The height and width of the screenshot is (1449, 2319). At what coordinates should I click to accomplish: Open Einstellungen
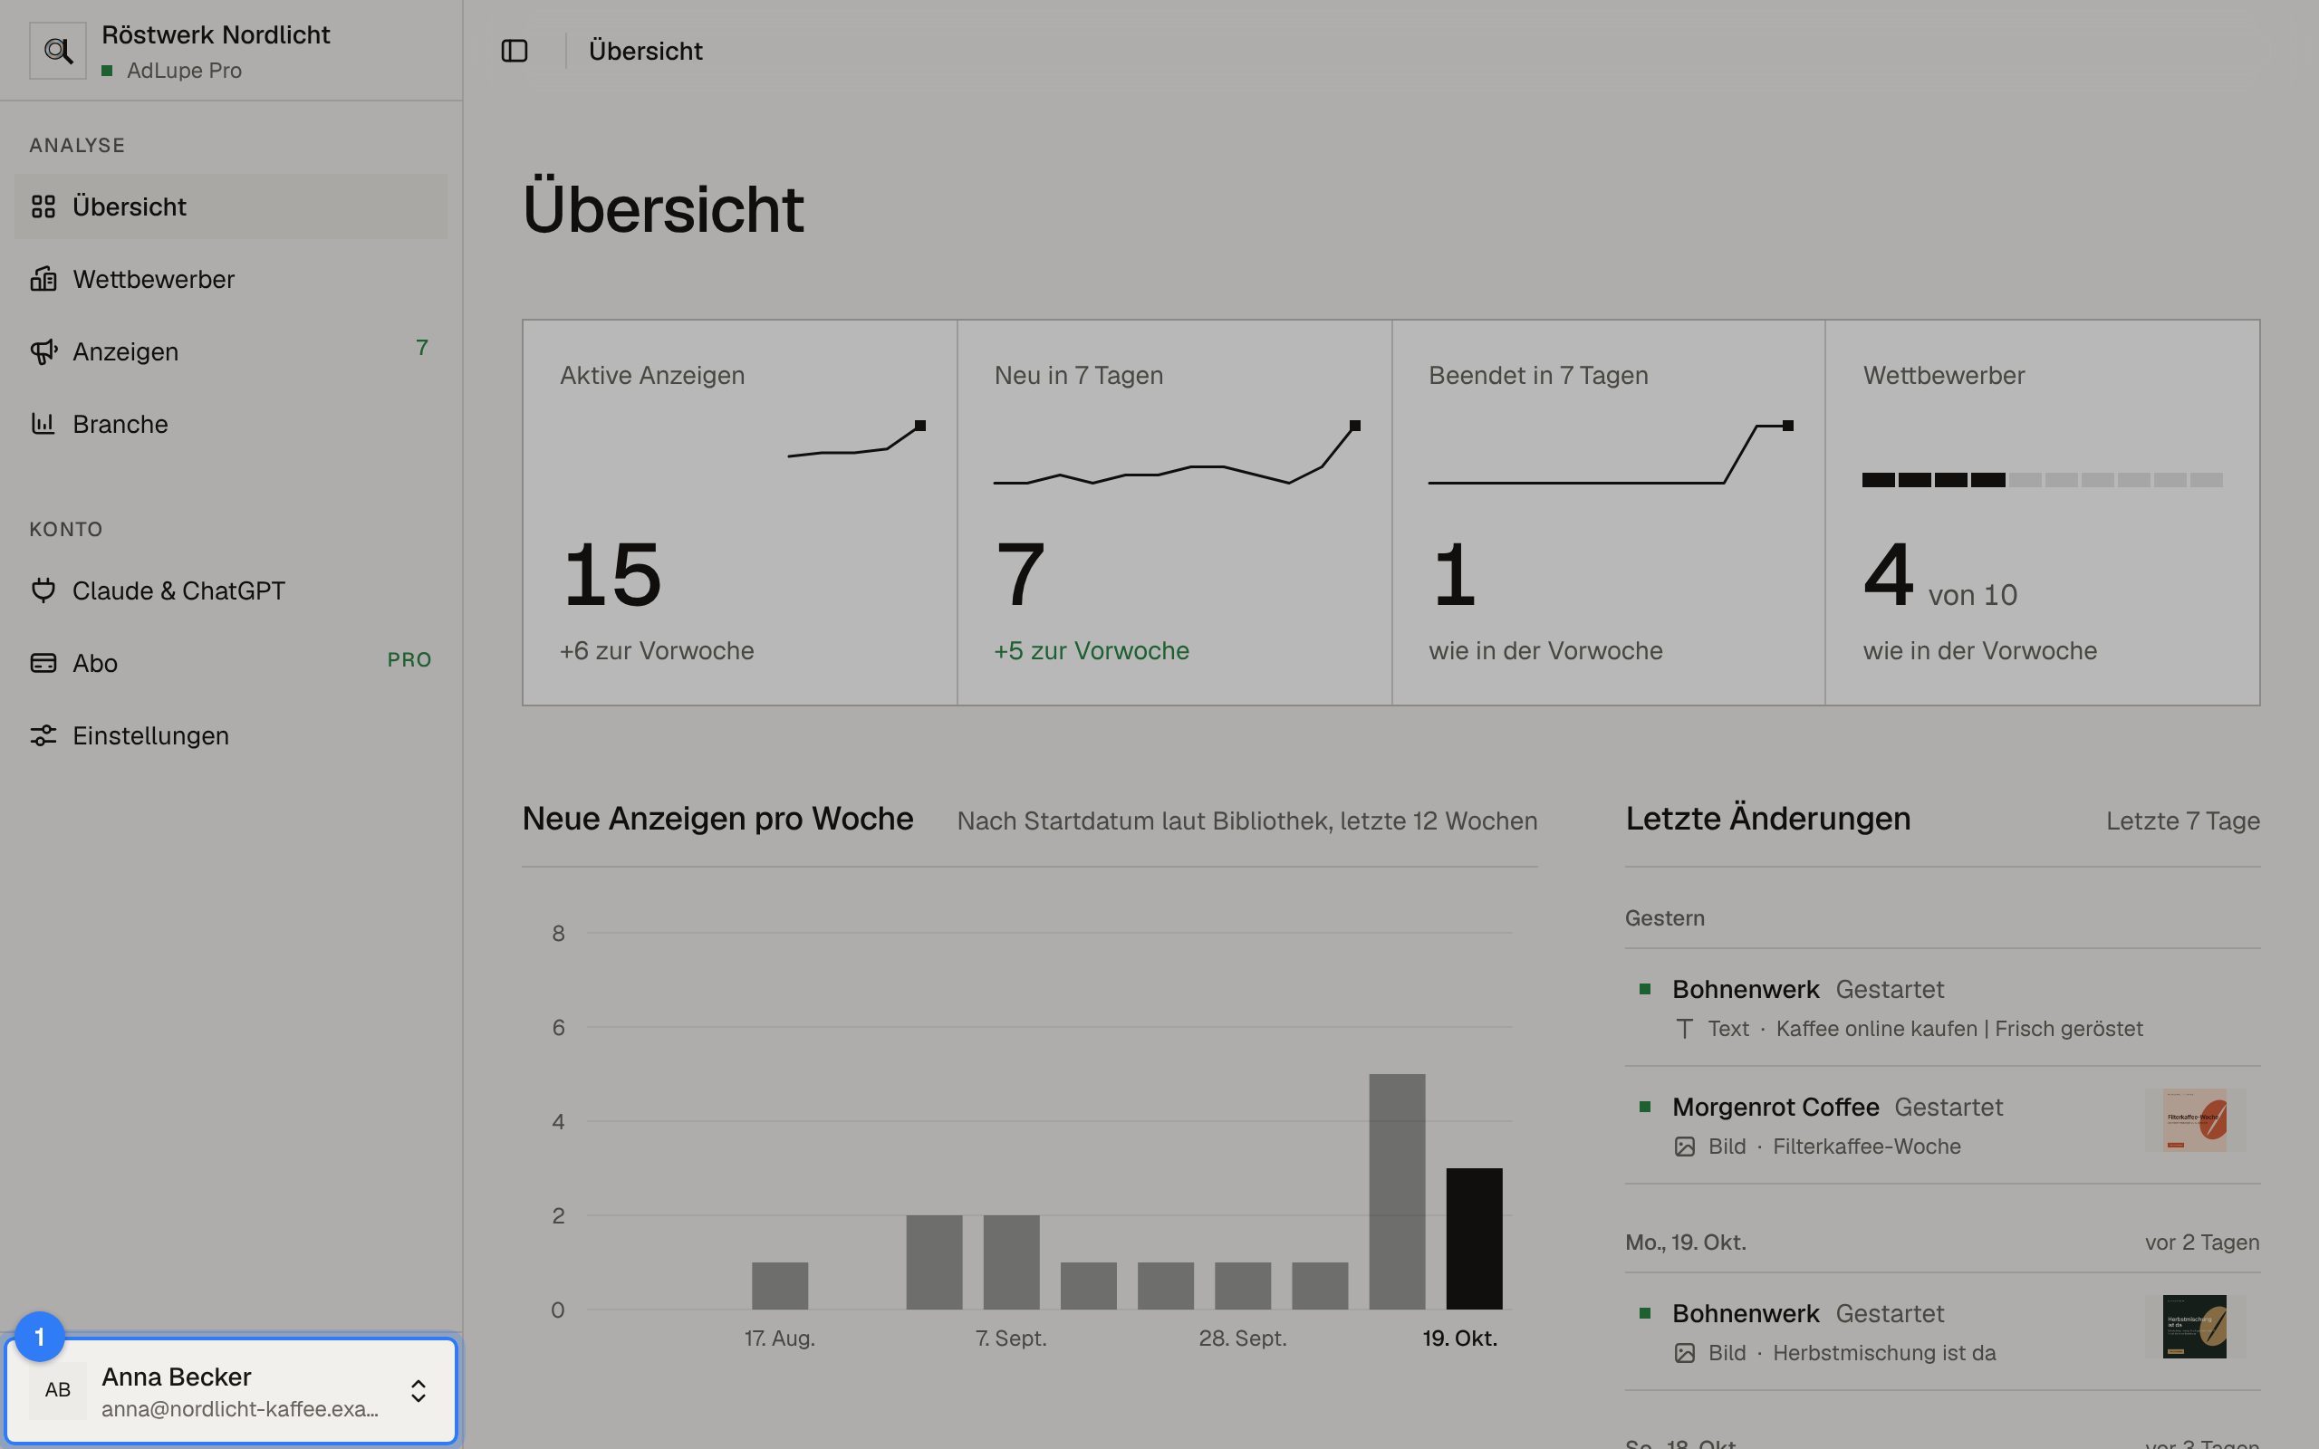click(x=231, y=735)
